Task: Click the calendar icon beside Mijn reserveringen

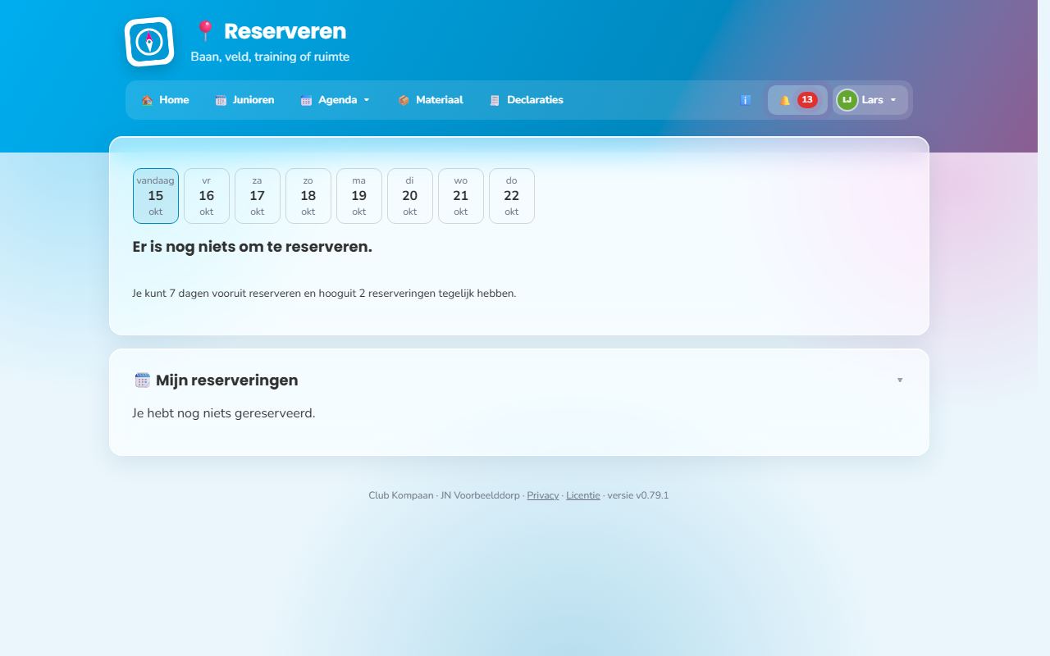Action: [143, 380]
